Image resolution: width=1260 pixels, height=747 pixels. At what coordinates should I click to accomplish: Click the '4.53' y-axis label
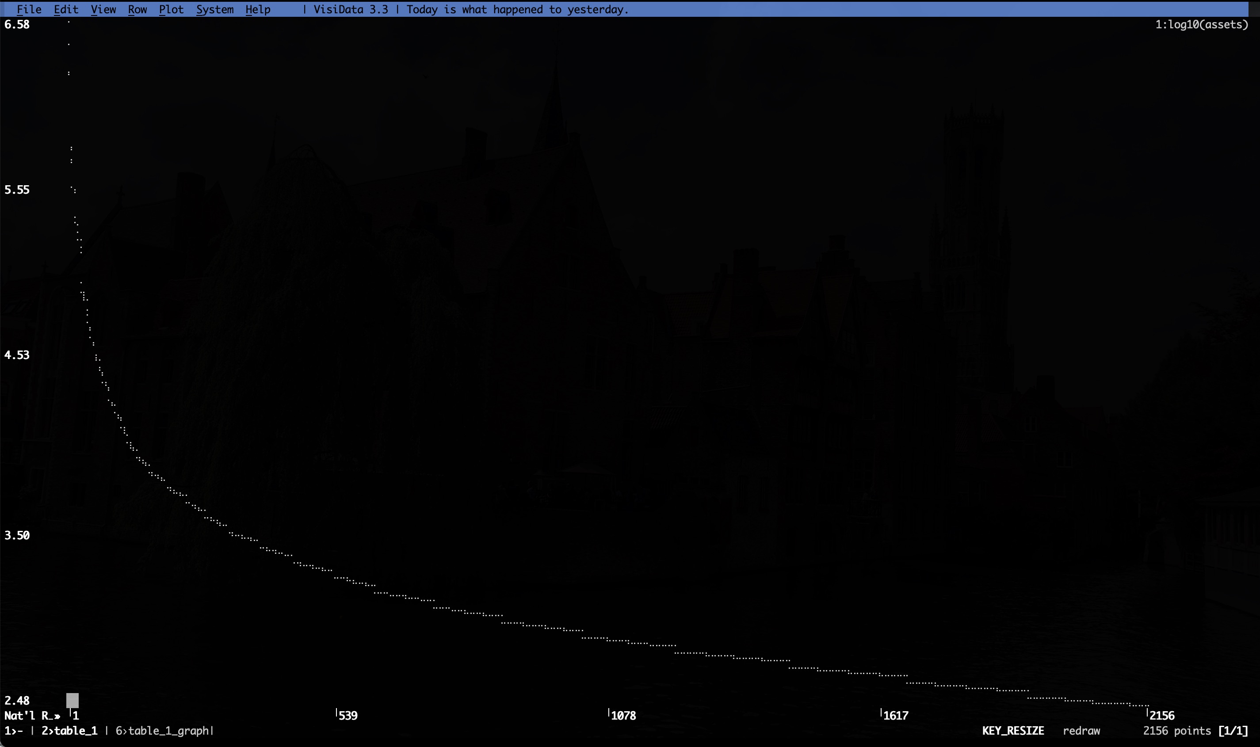[x=17, y=355]
